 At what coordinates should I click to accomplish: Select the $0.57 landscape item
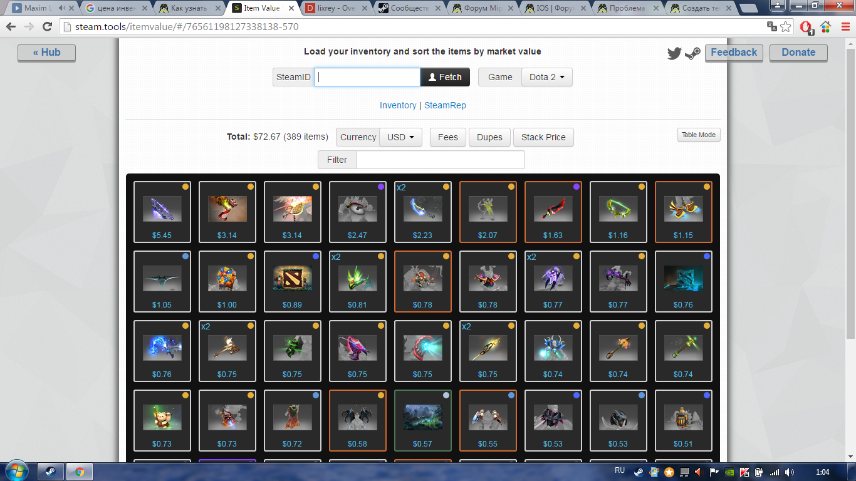point(423,421)
